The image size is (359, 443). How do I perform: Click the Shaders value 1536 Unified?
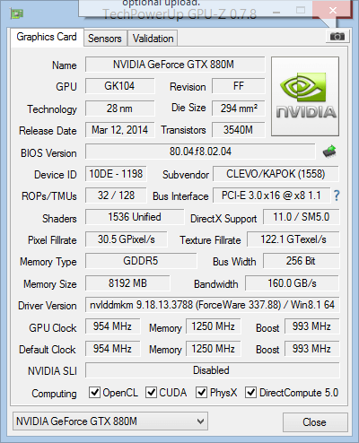135,217
